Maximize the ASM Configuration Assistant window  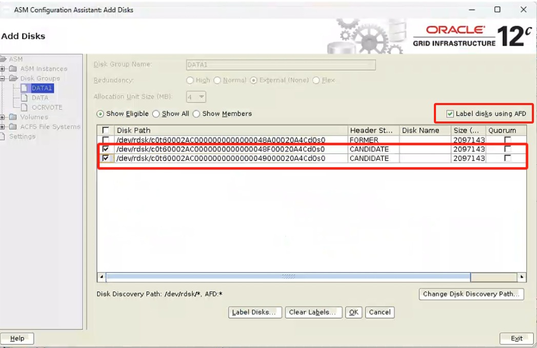[x=498, y=10]
